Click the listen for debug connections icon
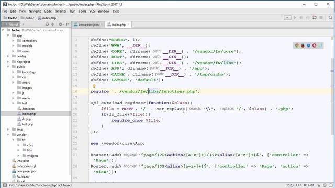This screenshot has width=335, height=188. [x=315, y=18]
